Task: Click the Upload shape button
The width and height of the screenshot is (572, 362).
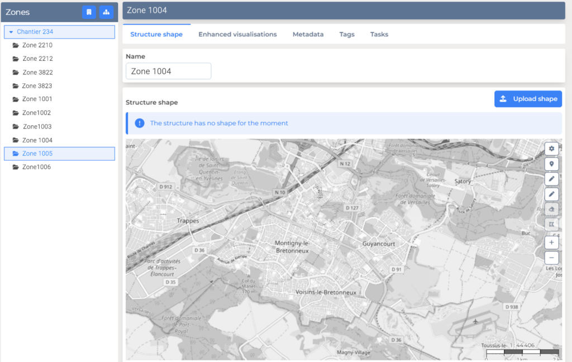Action: [528, 99]
